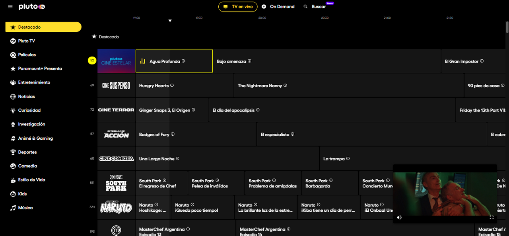Show info for Badges of Fury
This screenshot has height=236, width=509.
point(173,134)
